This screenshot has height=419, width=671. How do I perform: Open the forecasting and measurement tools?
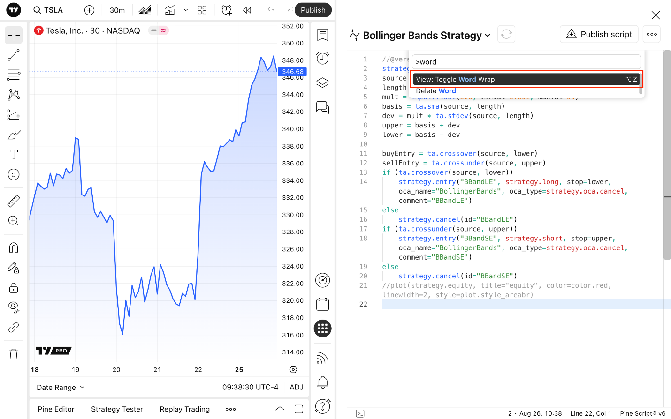(14, 115)
